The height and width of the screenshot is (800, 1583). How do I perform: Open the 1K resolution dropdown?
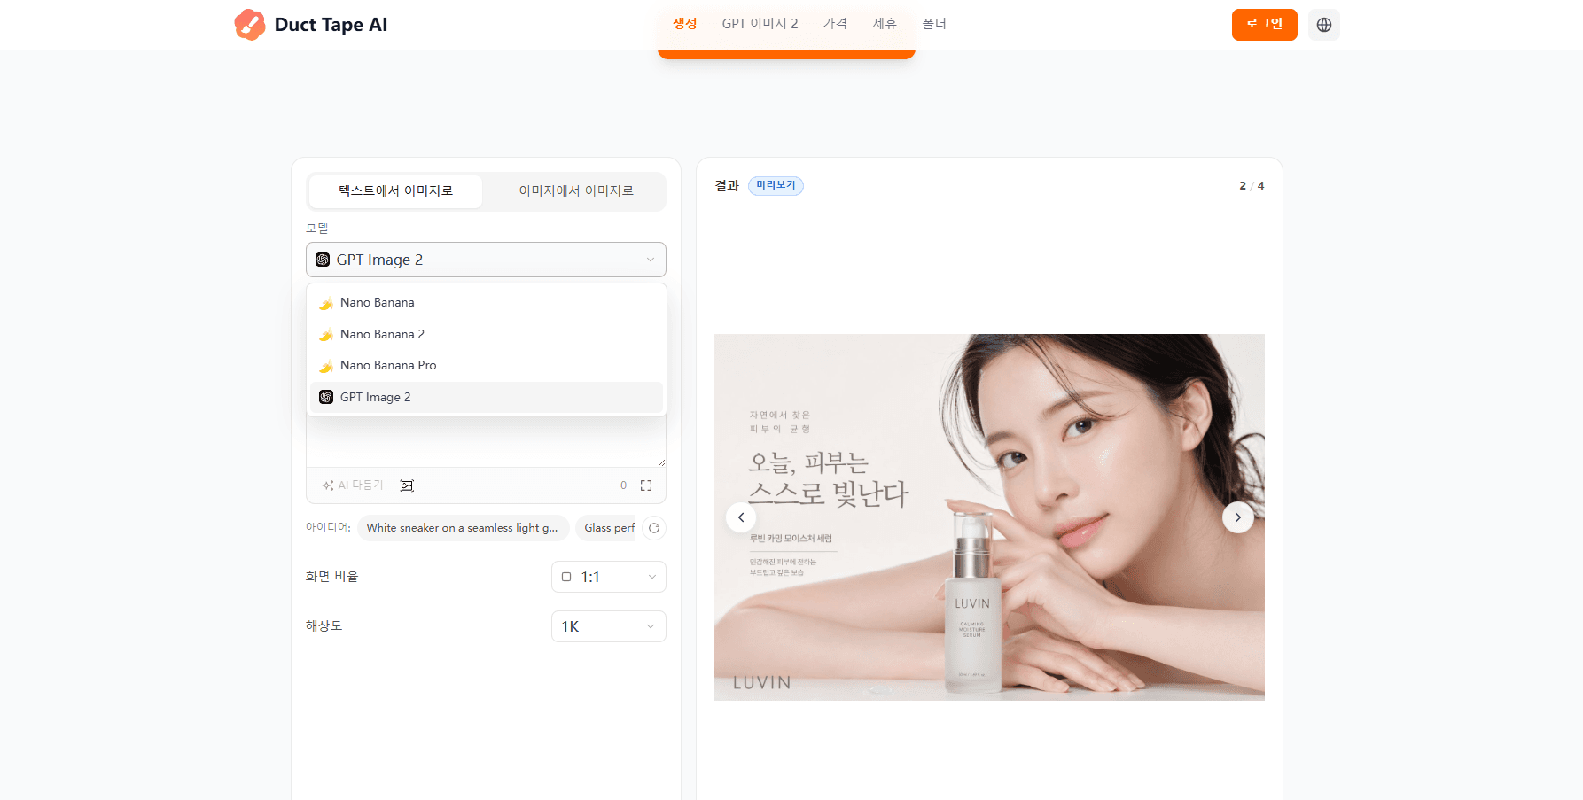(608, 626)
